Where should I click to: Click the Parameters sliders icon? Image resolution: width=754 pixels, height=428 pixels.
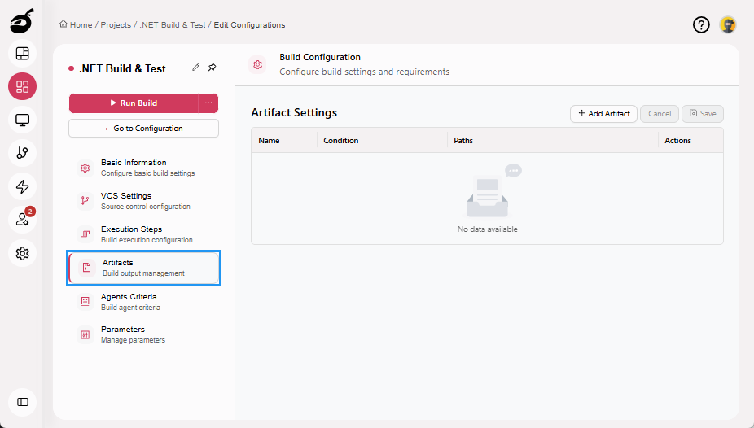click(x=85, y=334)
